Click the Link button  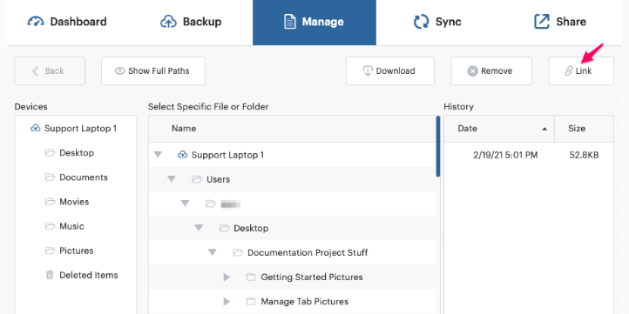click(581, 71)
